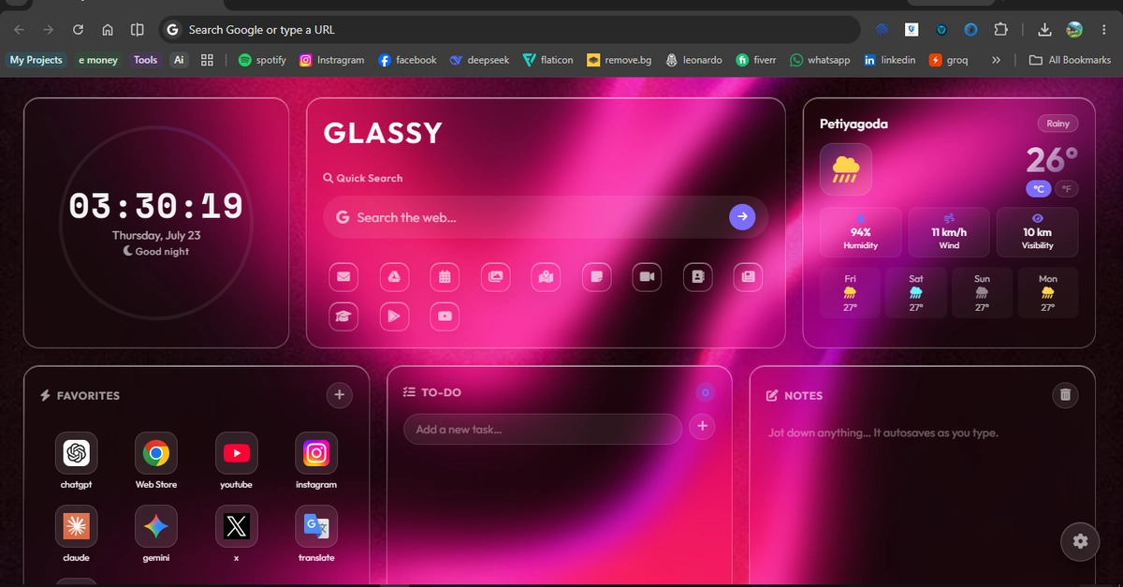Open the sticky note Keep shortcut icon
This screenshot has width=1123, height=587.
596,276
